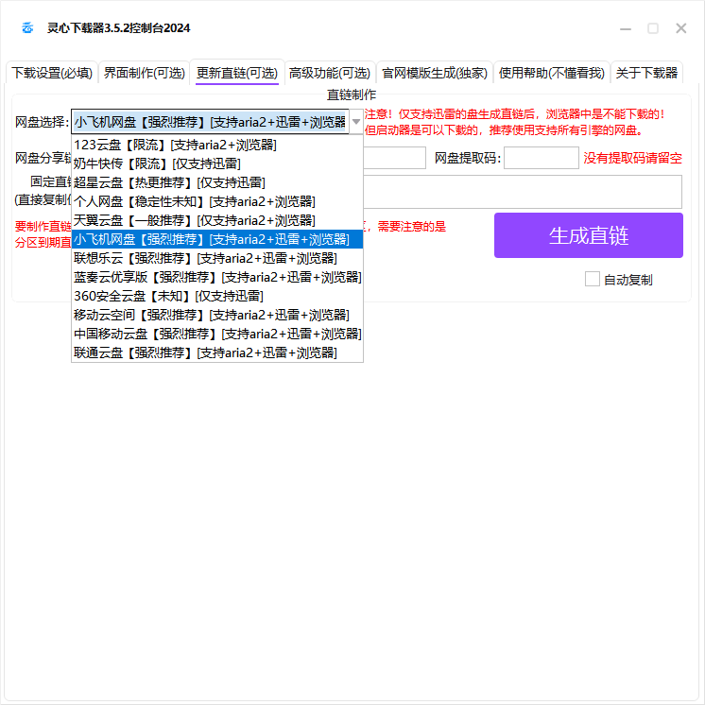Minimize the 灵心下载器 window
705x705 pixels.
coord(626,28)
